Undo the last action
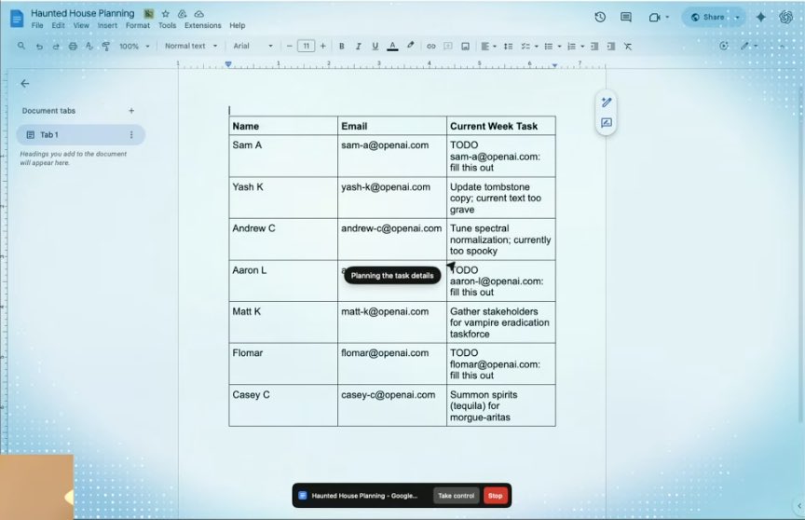 pyautogui.click(x=39, y=47)
